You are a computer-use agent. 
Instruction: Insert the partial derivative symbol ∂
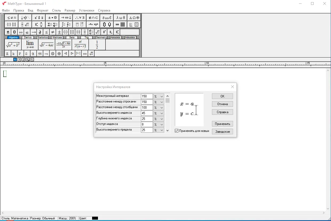coord(40,32)
